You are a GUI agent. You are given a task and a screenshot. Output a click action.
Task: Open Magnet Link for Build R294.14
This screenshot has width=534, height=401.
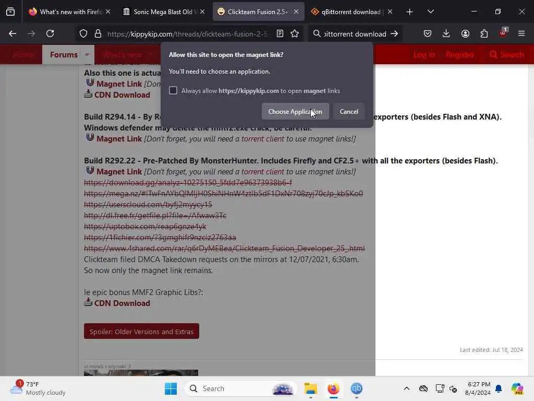(x=119, y=139)
